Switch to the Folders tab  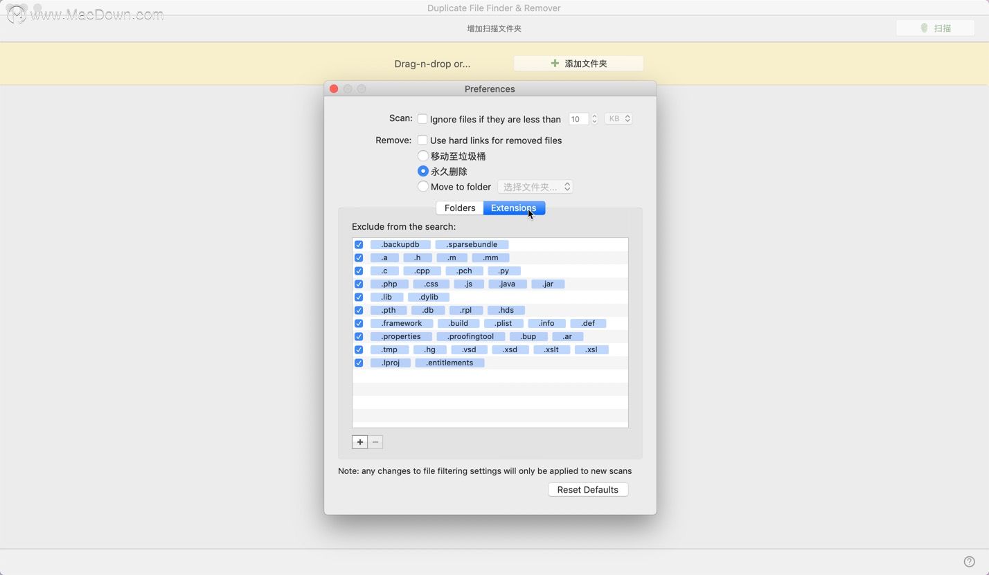click(460, 208)
